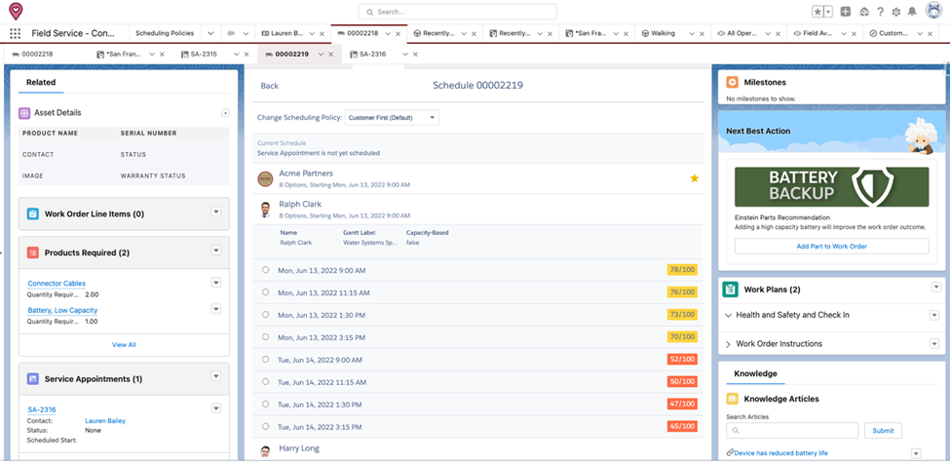The image size is (950, 462).
Task: Choose the Mon, Jun 13, 2022 1:30 PM slot
Action: click(266, 315)
